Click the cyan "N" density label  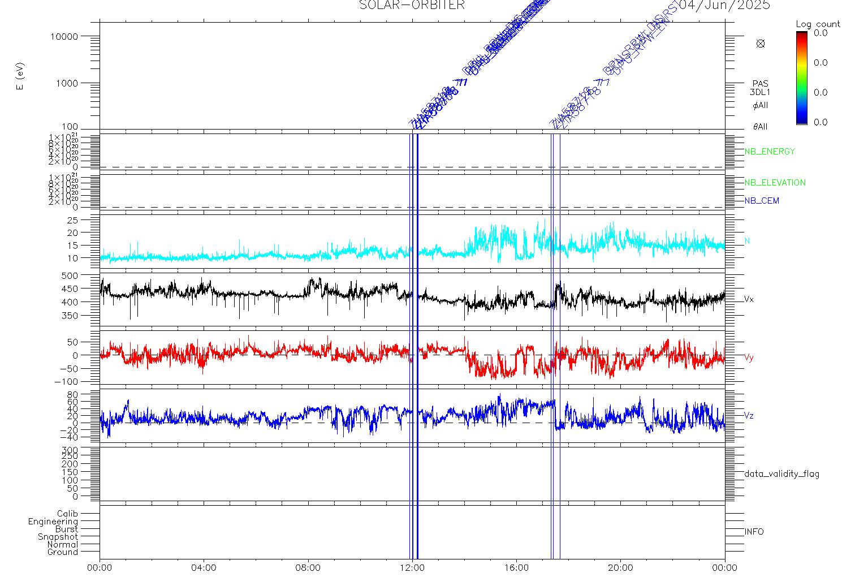pos(747,242)
